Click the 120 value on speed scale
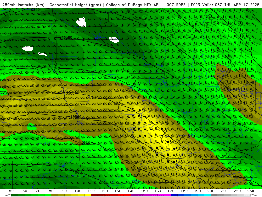Viewport: 262px width, 197px height. [104, 191]
